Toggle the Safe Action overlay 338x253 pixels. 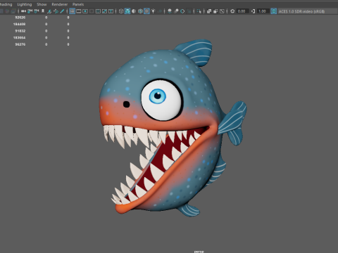[x=104, y=11]
